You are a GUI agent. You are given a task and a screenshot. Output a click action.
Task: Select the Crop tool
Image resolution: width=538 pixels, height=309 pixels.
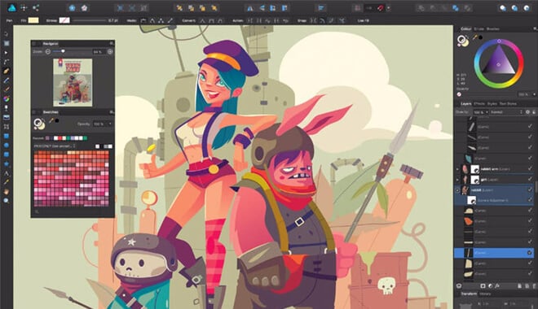[7, 127]
